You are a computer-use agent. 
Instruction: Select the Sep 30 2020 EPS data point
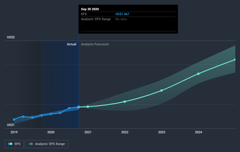(79, 107)
